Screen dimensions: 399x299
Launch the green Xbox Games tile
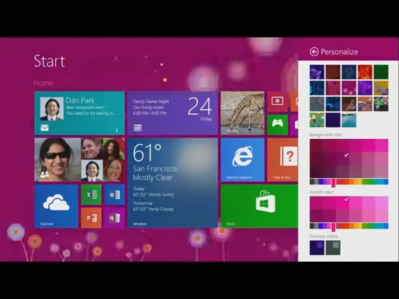pos(277,124)
